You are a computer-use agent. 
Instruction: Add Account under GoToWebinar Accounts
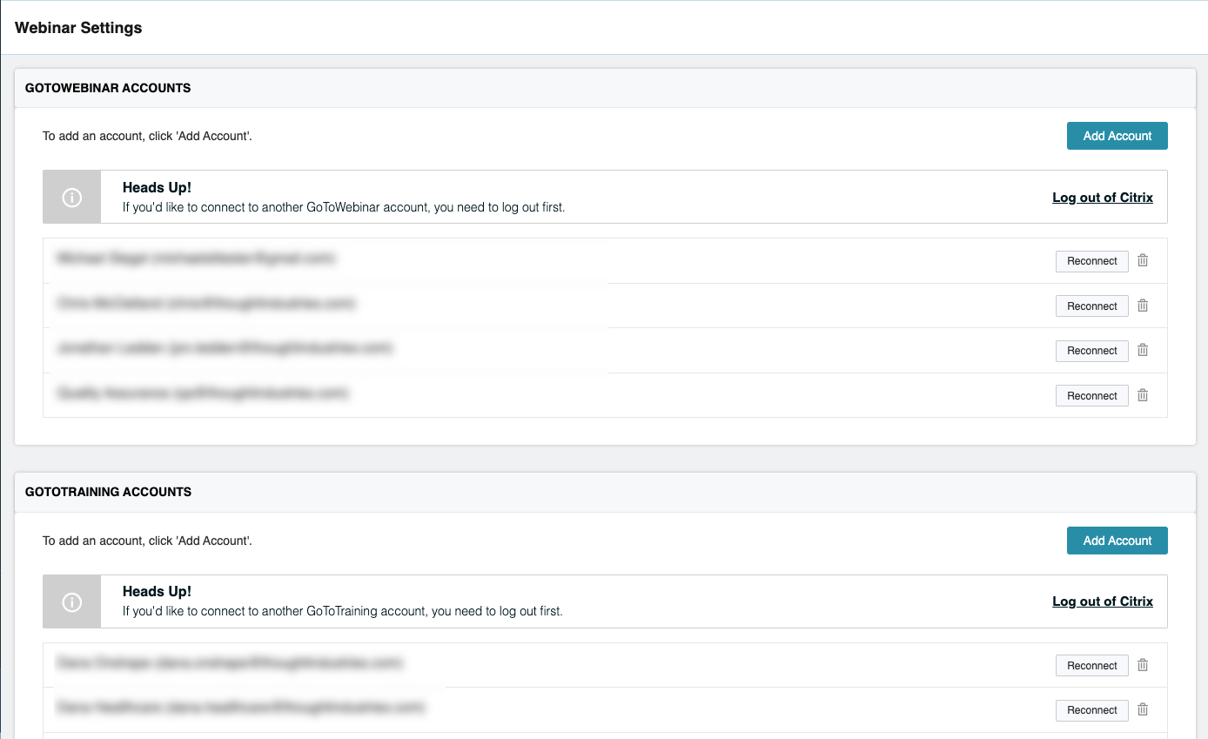[x=1117, y=136]
